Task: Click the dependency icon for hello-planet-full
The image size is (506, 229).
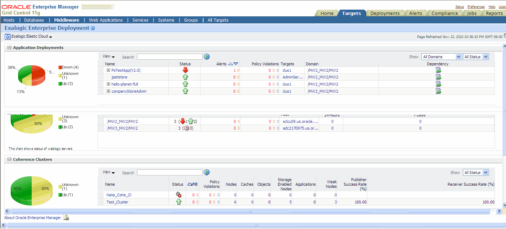Action: 438,84
